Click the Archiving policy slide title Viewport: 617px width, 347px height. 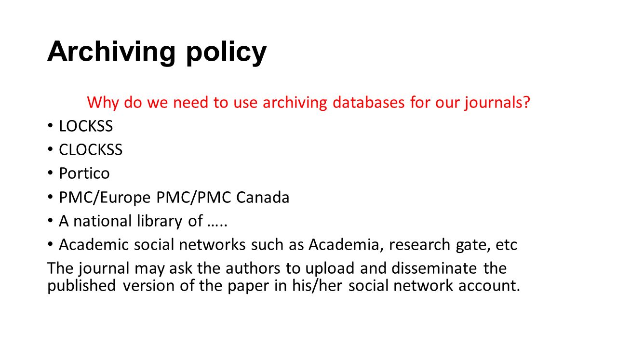click(157, 52)
